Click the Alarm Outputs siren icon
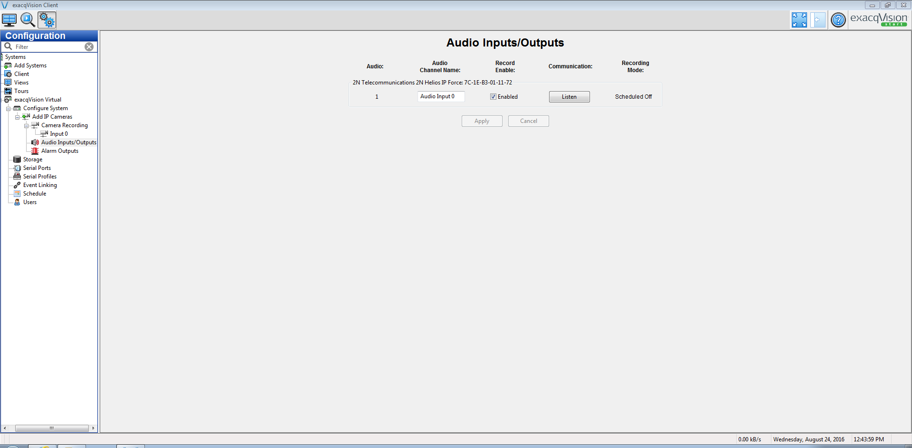The width and height of the screenshot is (912, 448). [x=35, y=151]
